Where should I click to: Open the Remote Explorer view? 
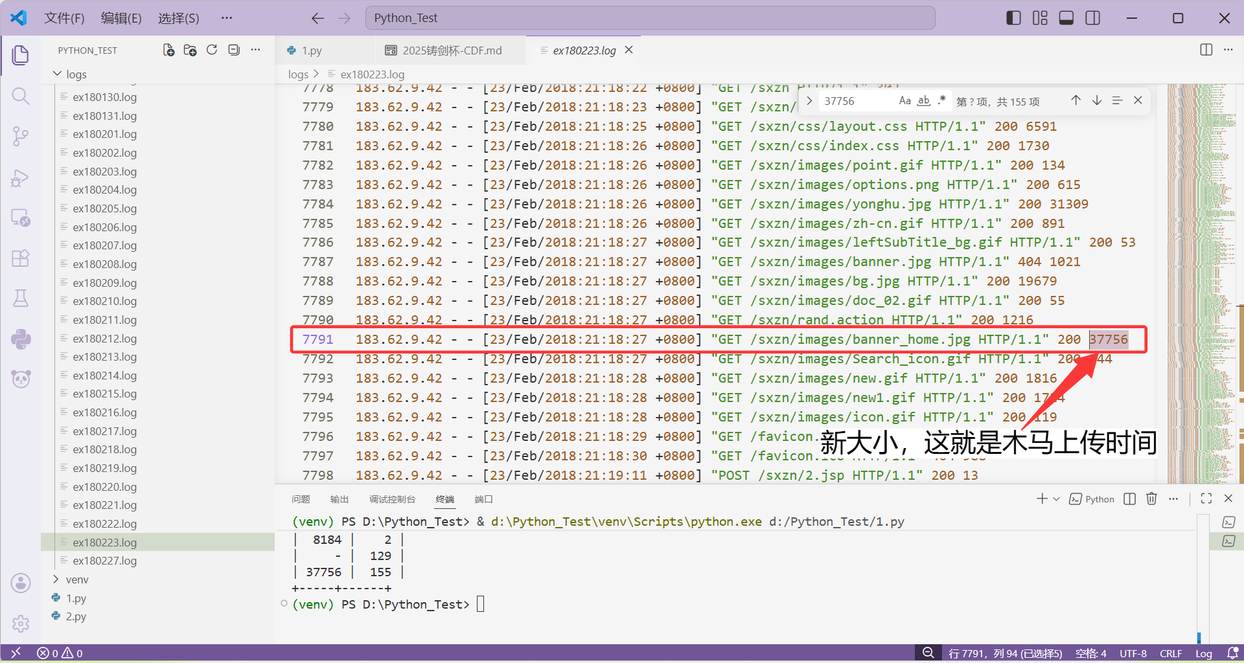pos(21,218)
